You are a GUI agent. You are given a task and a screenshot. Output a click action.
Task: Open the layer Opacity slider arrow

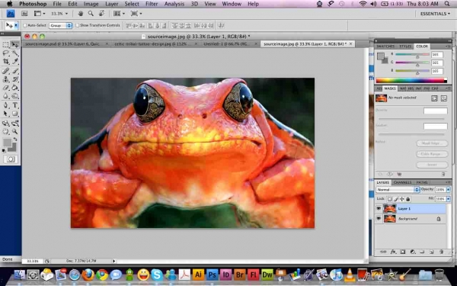(449, 190)
